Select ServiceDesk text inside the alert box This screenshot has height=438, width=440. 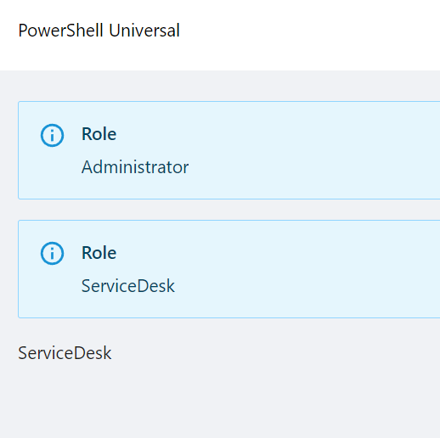(128, 286)
